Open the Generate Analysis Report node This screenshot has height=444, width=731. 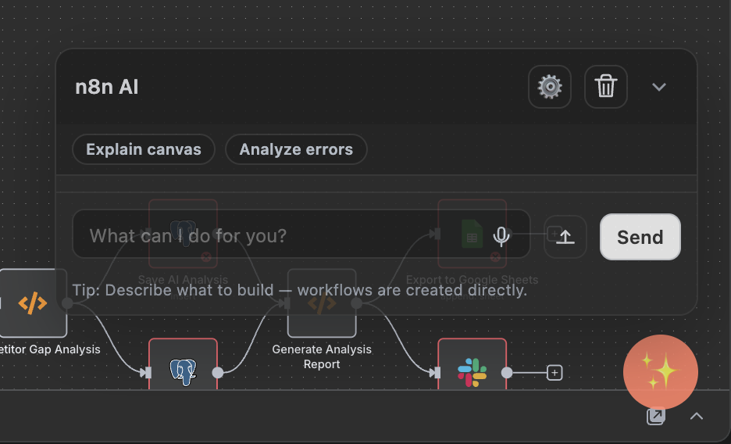click(322, 303)
